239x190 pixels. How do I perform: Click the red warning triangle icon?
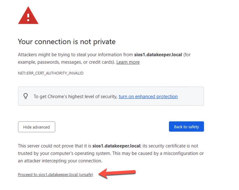click(x=28, y=16)
